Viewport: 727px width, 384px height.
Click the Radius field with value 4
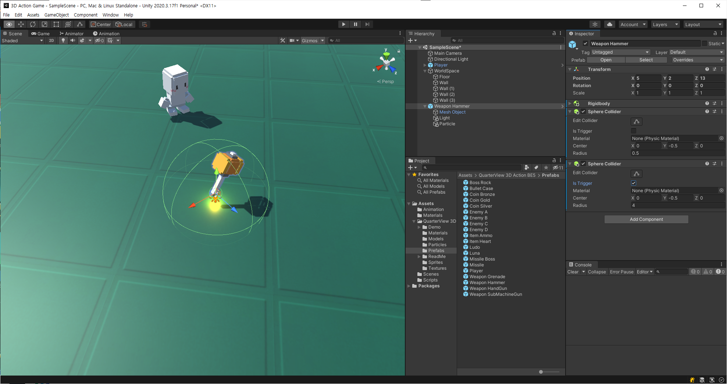[678, 205]
